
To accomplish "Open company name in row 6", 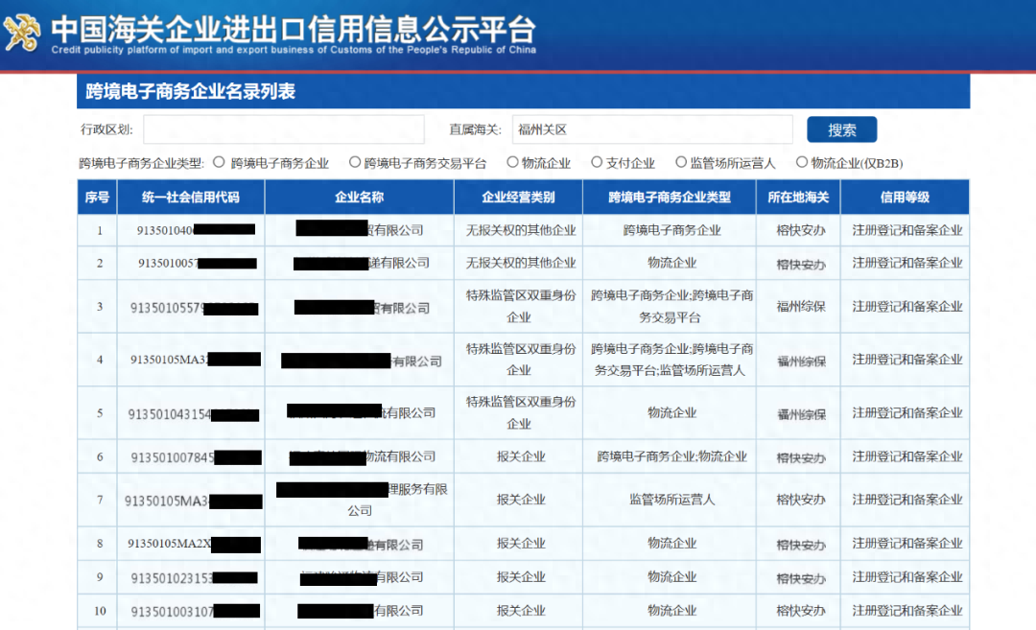I will 362,457.
